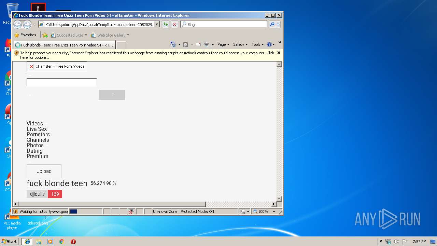This screenshot has height=246, width=437.
Task: Click the Read Mail envelope icon
Action: click(198, 44)
